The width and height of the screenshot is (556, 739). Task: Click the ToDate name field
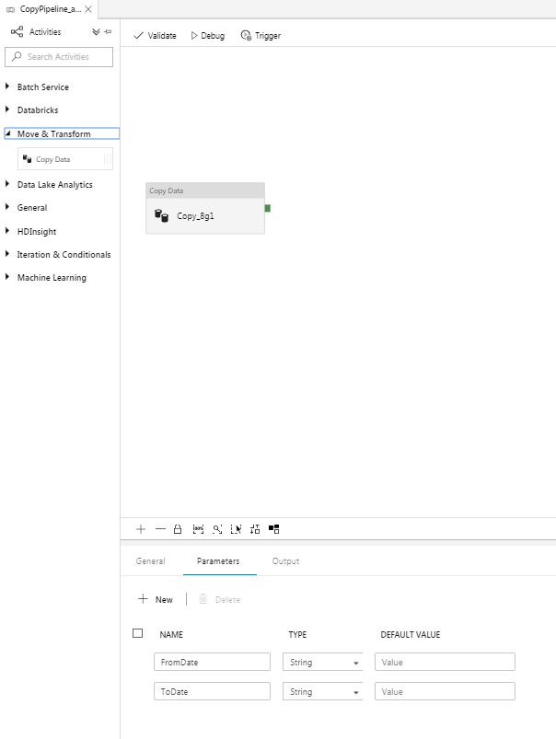213,691
